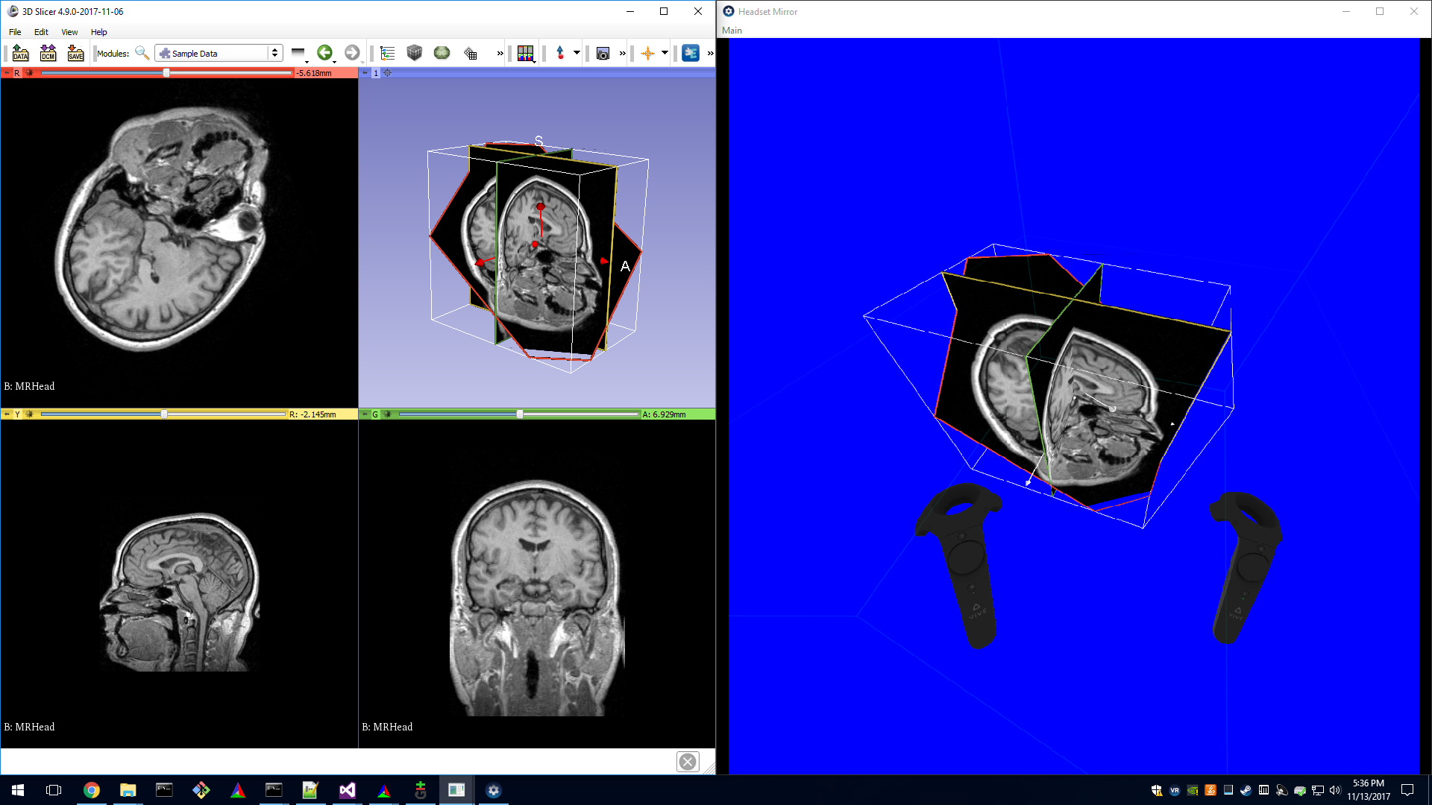Click the module search magnifier icon
The height and width of the screenshot is (805, 1432).
click(x=142, y=53)
